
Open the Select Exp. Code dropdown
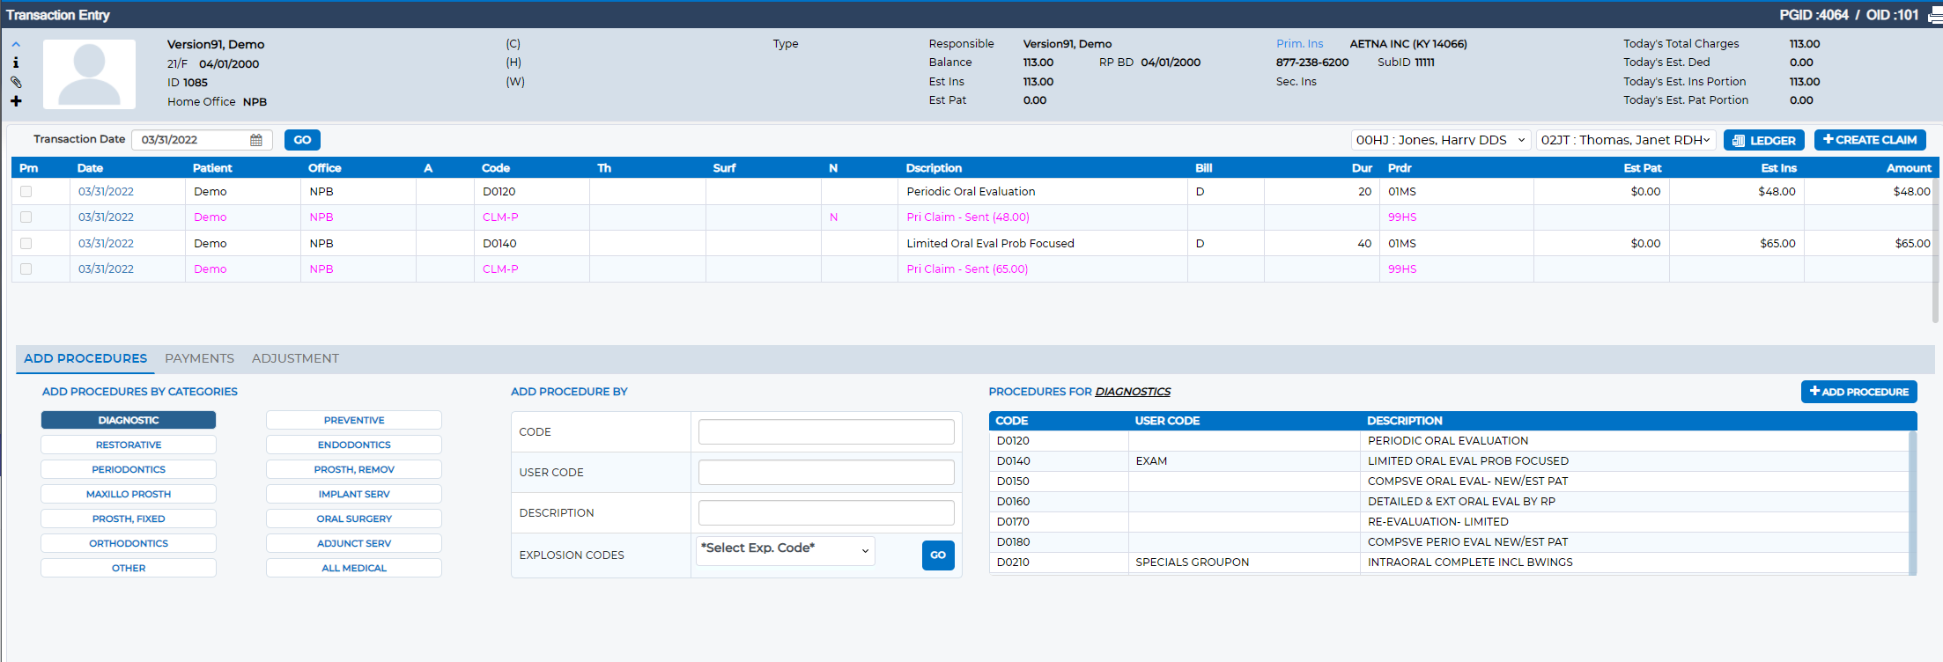coord(785,548)
